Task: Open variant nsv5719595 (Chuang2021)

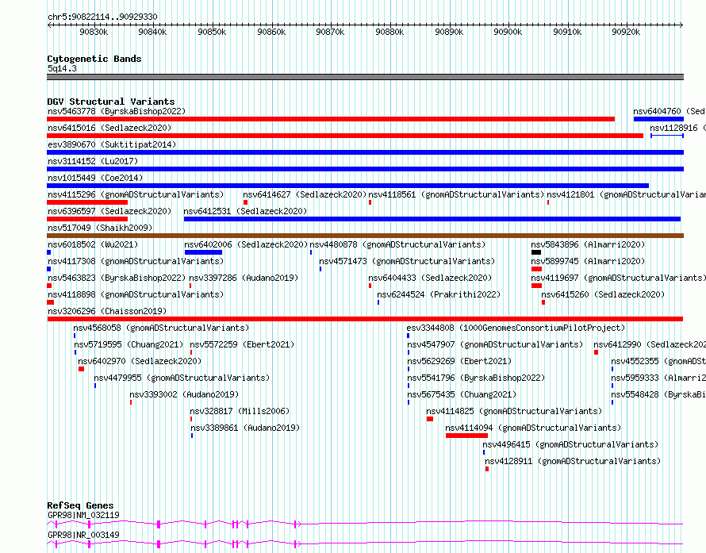Action: [129, 344]
